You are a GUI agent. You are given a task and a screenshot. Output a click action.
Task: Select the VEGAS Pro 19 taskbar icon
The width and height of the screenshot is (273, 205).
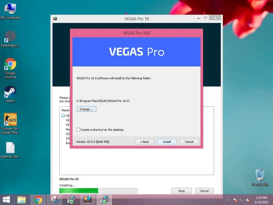[x=87, y=200]
